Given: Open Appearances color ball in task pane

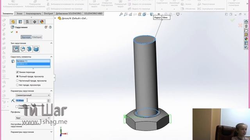Looking at the screenshot, I should (x=246, y=39).
